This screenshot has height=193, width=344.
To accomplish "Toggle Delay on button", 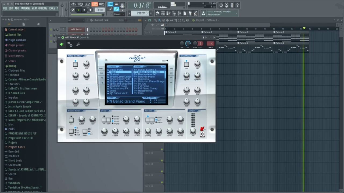I will tap(104, 120).
